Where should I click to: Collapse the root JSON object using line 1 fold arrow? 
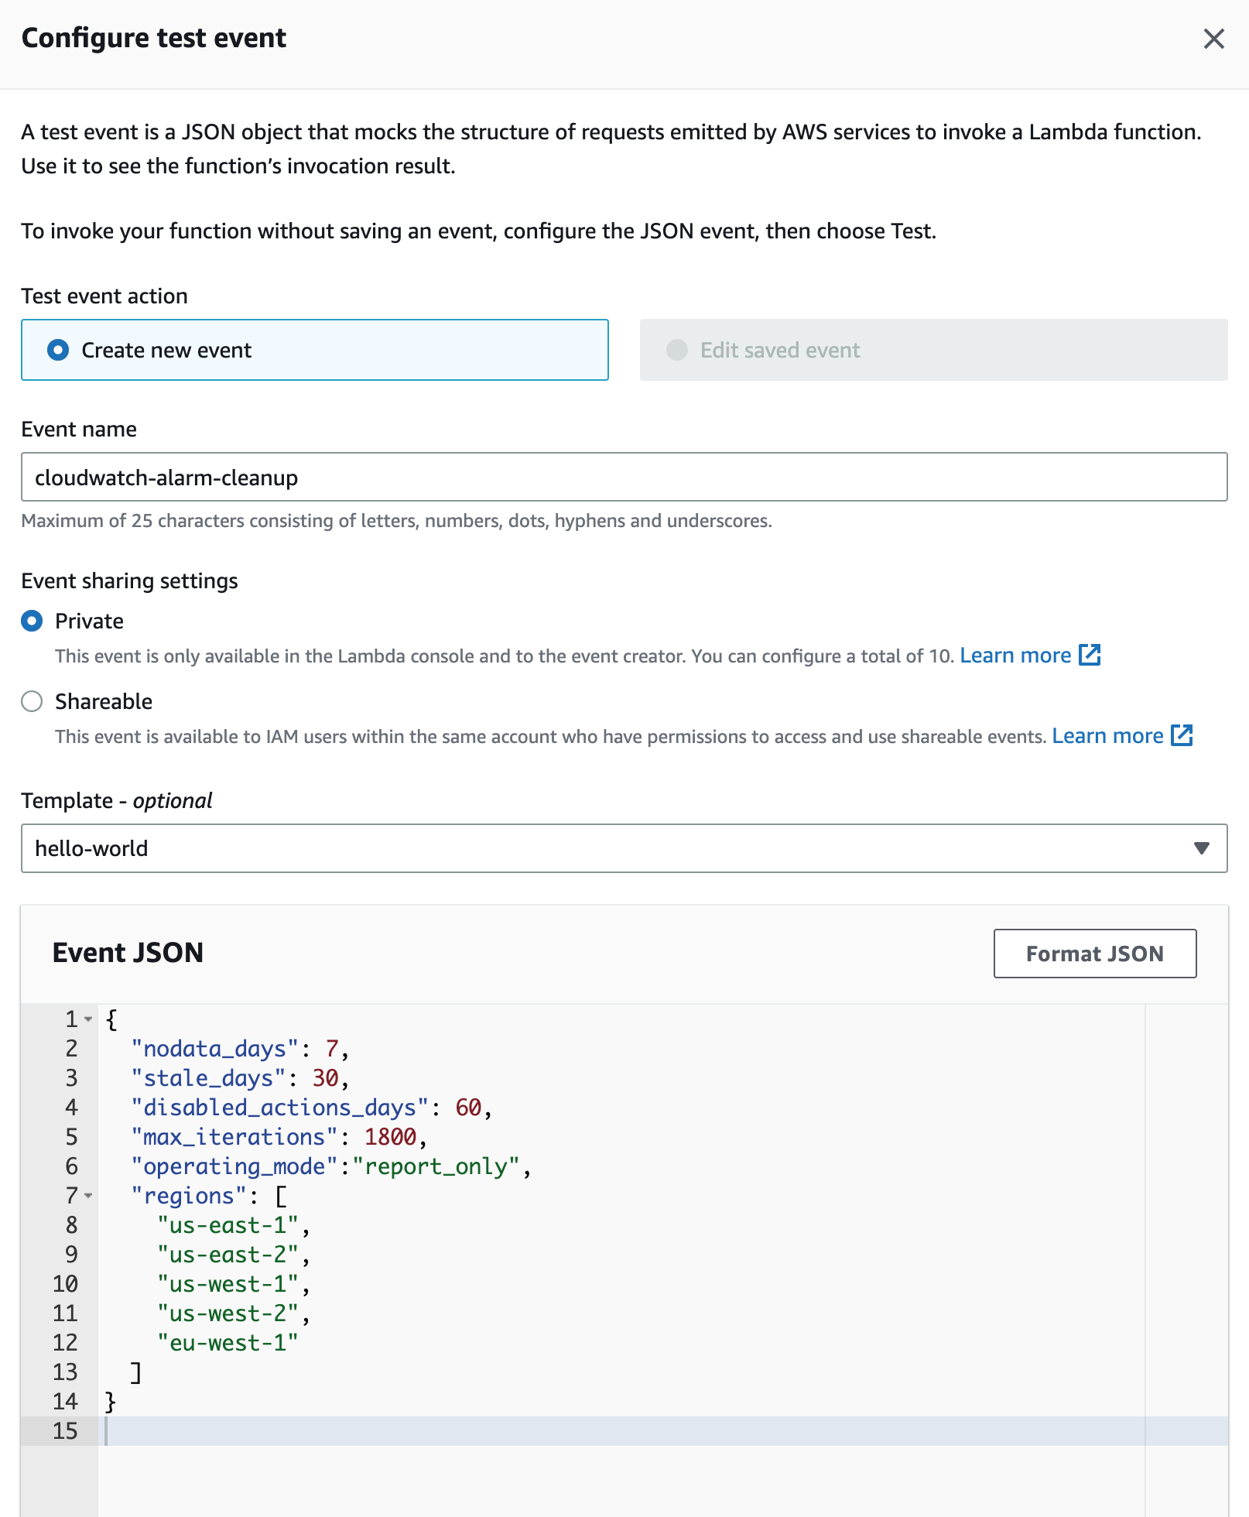(x=87, y=1020)
